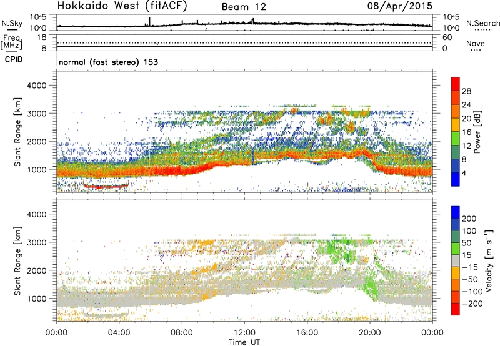This screenshot has height=346, width=500.
Task: Click the '1000' range tick of velocity panel
Action: 36,299
